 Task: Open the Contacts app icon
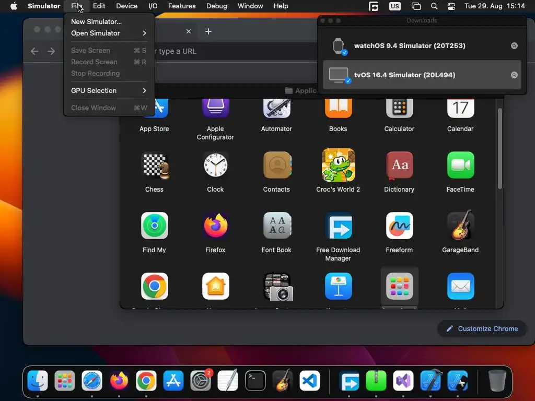(277, 166)
